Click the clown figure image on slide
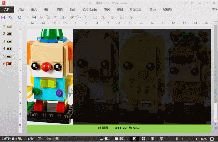The image size is (218, 142). click(x=50, y=77)
